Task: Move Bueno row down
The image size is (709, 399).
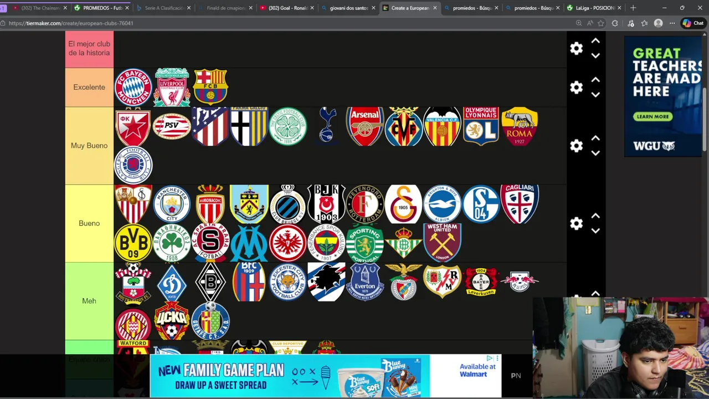Action: 595,231
